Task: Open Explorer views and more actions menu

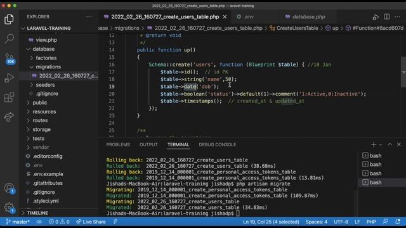Action: [89, 17]
